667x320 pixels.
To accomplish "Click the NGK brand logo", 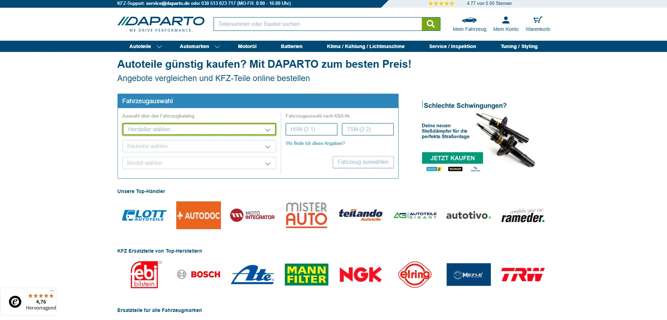I will click(x=361, y=274).
